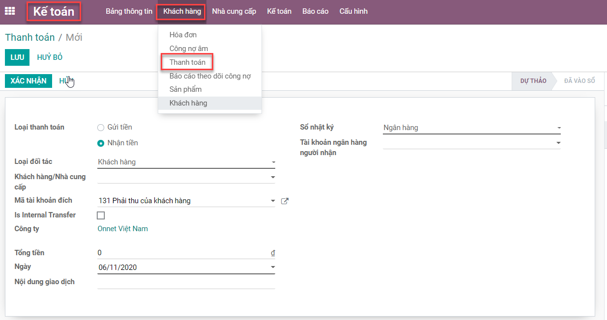The width and height of the screenshot is (607, 320).
Task: Click the Nội dung giao dịch field
Action: [x=186, y=282]
